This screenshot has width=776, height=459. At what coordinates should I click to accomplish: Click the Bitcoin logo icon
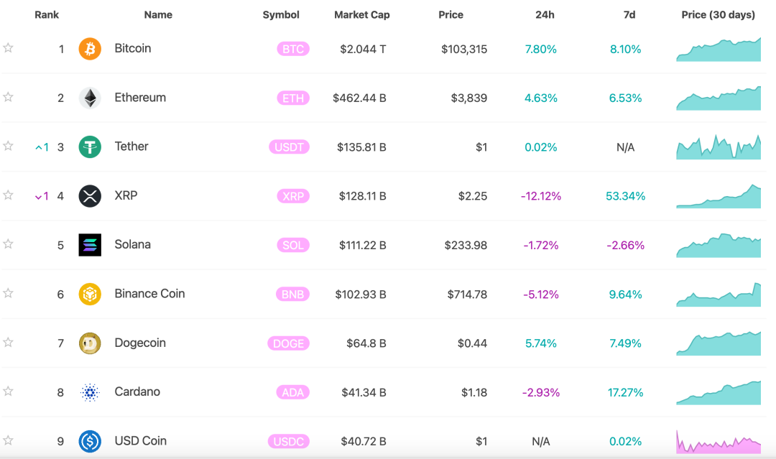[x=90, y=49]
